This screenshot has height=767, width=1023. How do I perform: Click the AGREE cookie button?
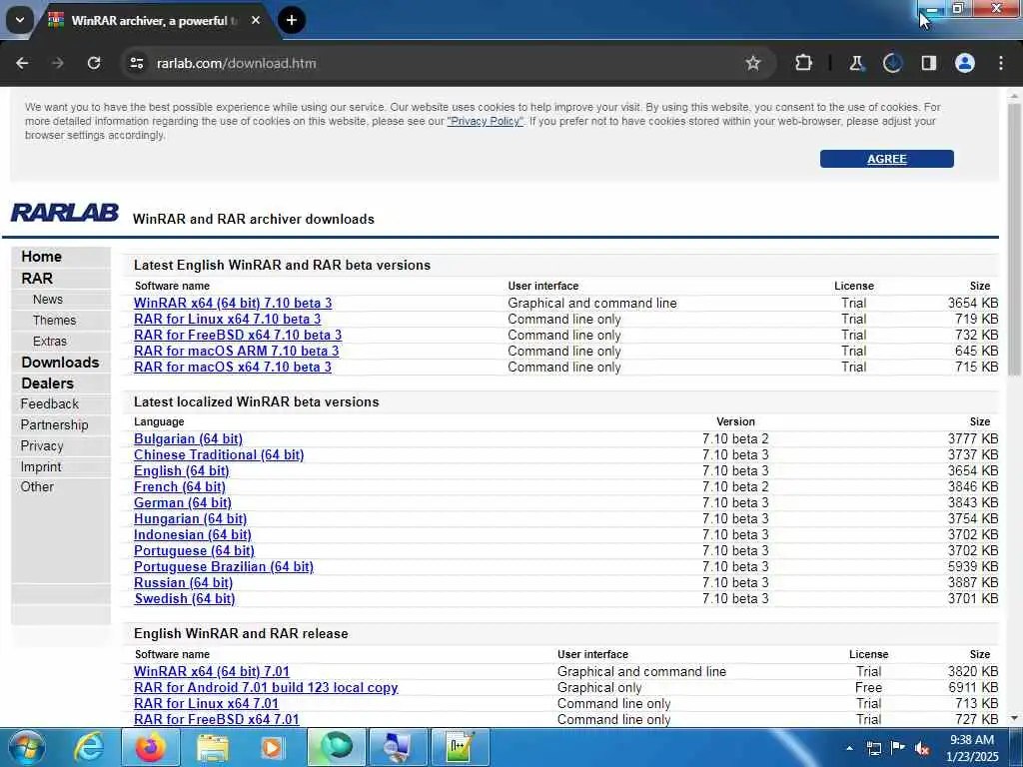tap(887, 159)
